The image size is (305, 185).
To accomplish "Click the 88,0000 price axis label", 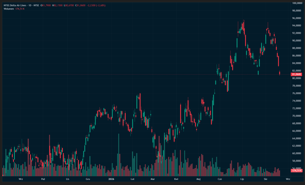I will click(x=297, y=48).
